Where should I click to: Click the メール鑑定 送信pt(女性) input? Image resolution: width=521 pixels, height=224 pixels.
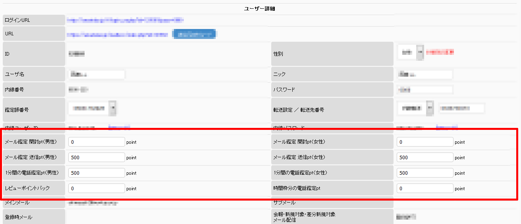tap(425, 157)
